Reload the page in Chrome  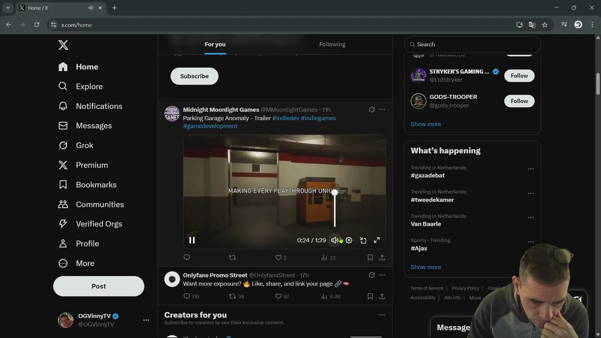(x=37, y=24)
